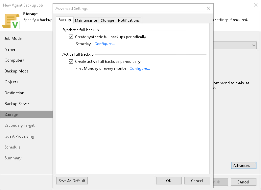Screen dimensions: 261x190
Task: Open the Objects wizard step
Action: tap(11, 82)
